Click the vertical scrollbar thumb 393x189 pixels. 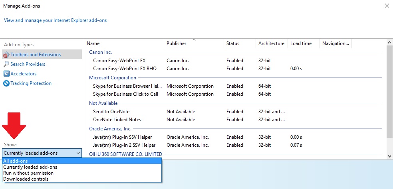(389, 91)
